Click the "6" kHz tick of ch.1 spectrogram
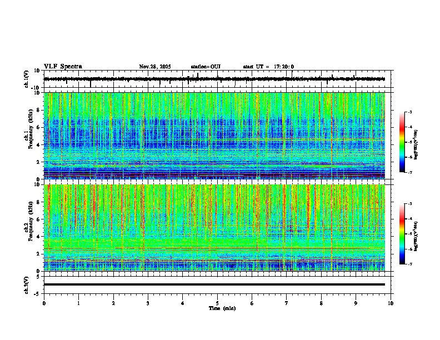 pyautogui.click(x=39, y=127)
